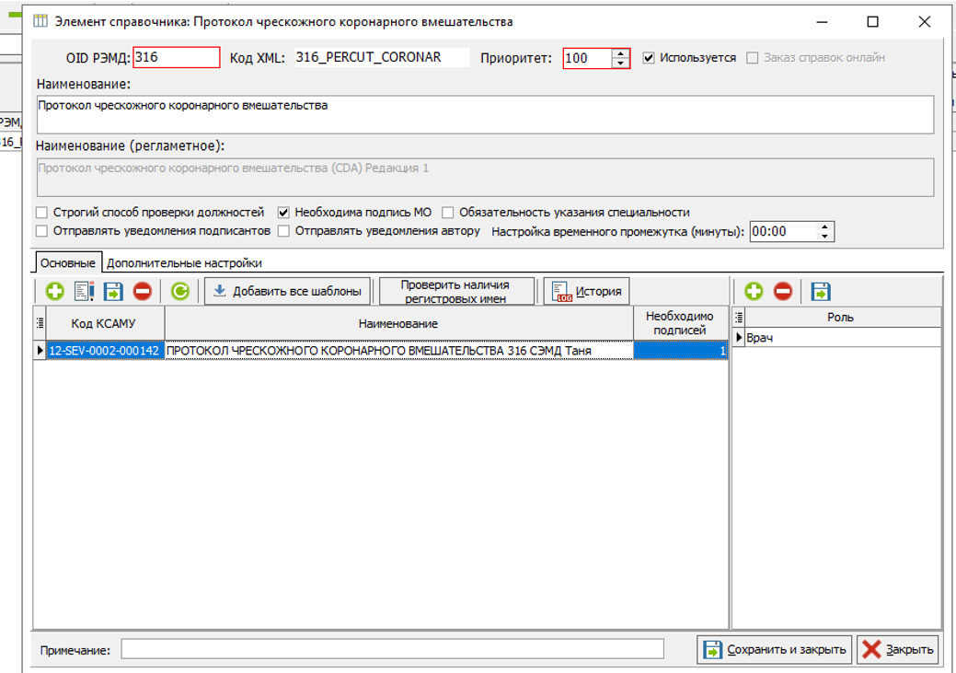Click Необходимо подписей column header

(680, 323)
